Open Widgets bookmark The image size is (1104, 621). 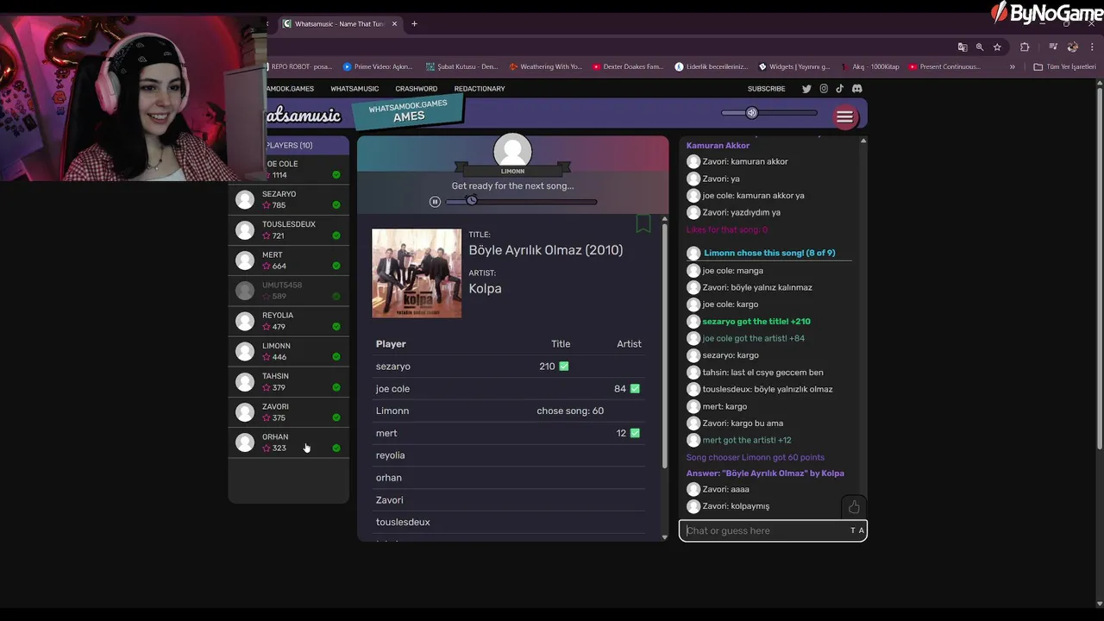point(794,66)
